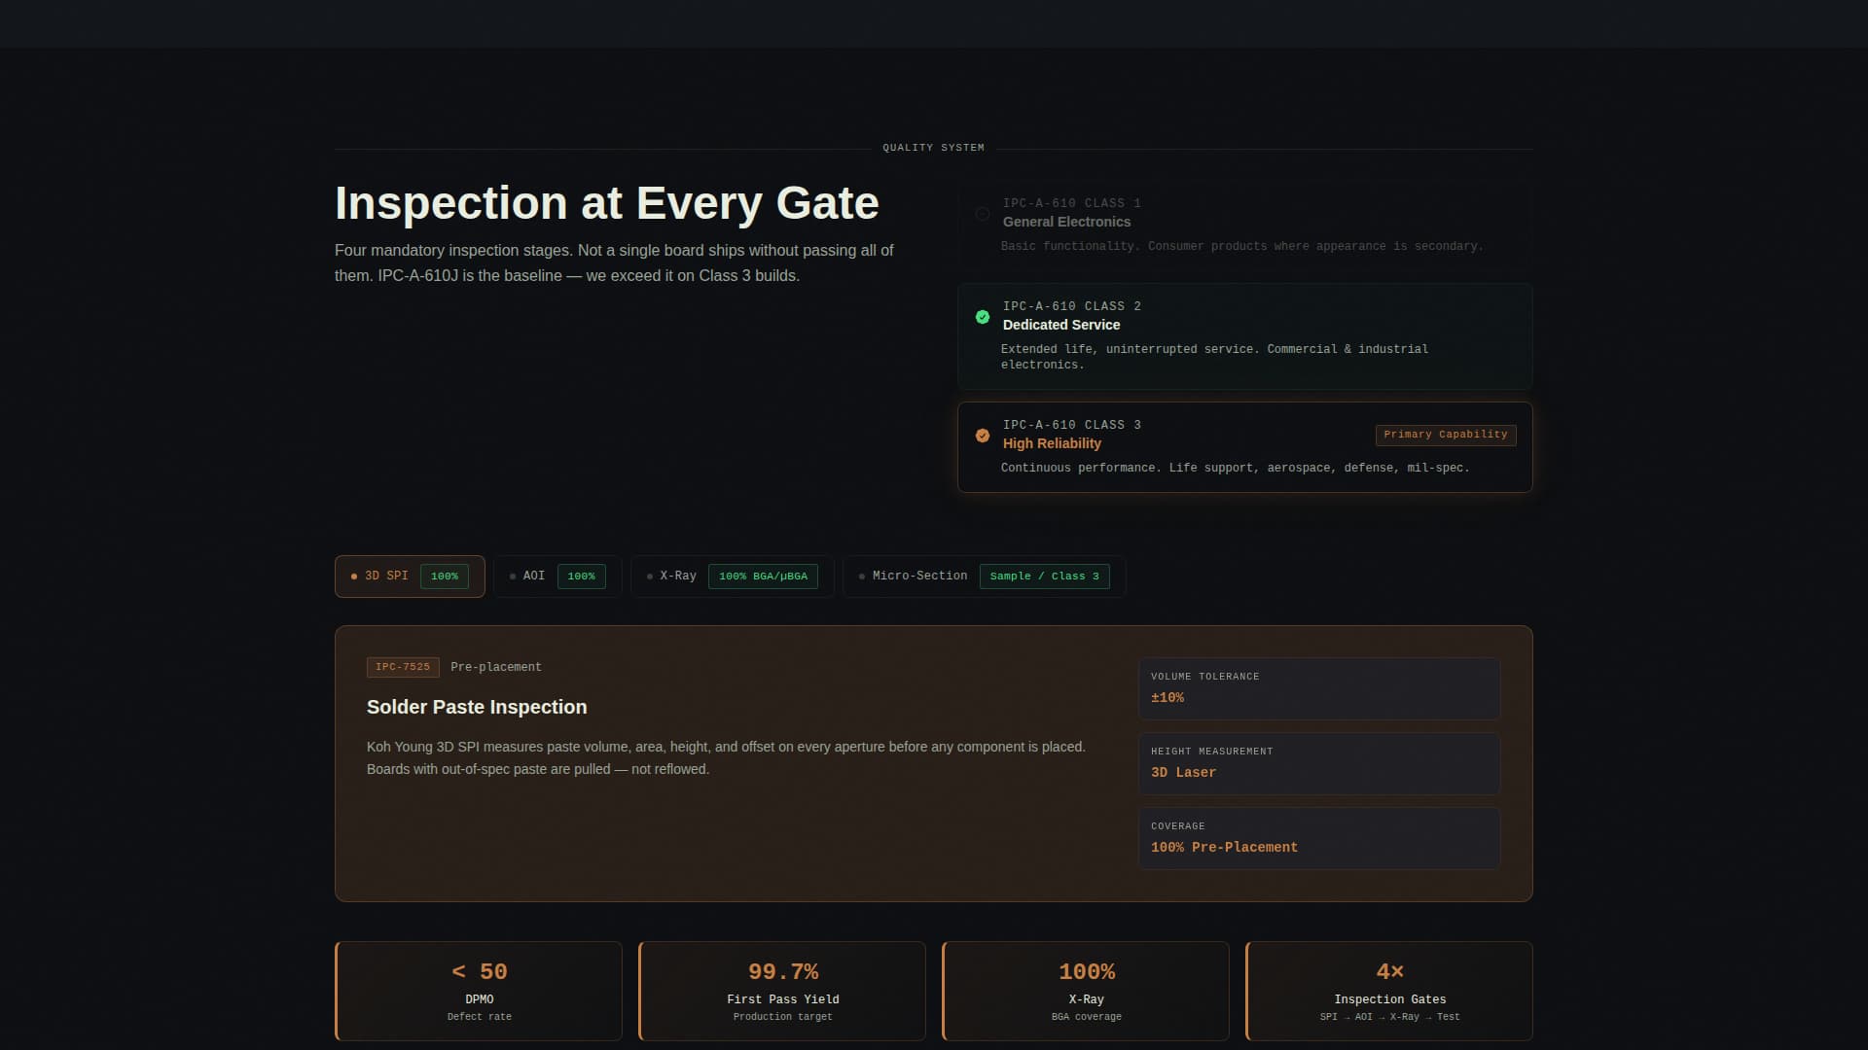Enable the Class 2 Dedicated Service option
Image resolution: width=1868 pixels, height=1050 pixels.
pyautogui.click(x=1244, y=336)
